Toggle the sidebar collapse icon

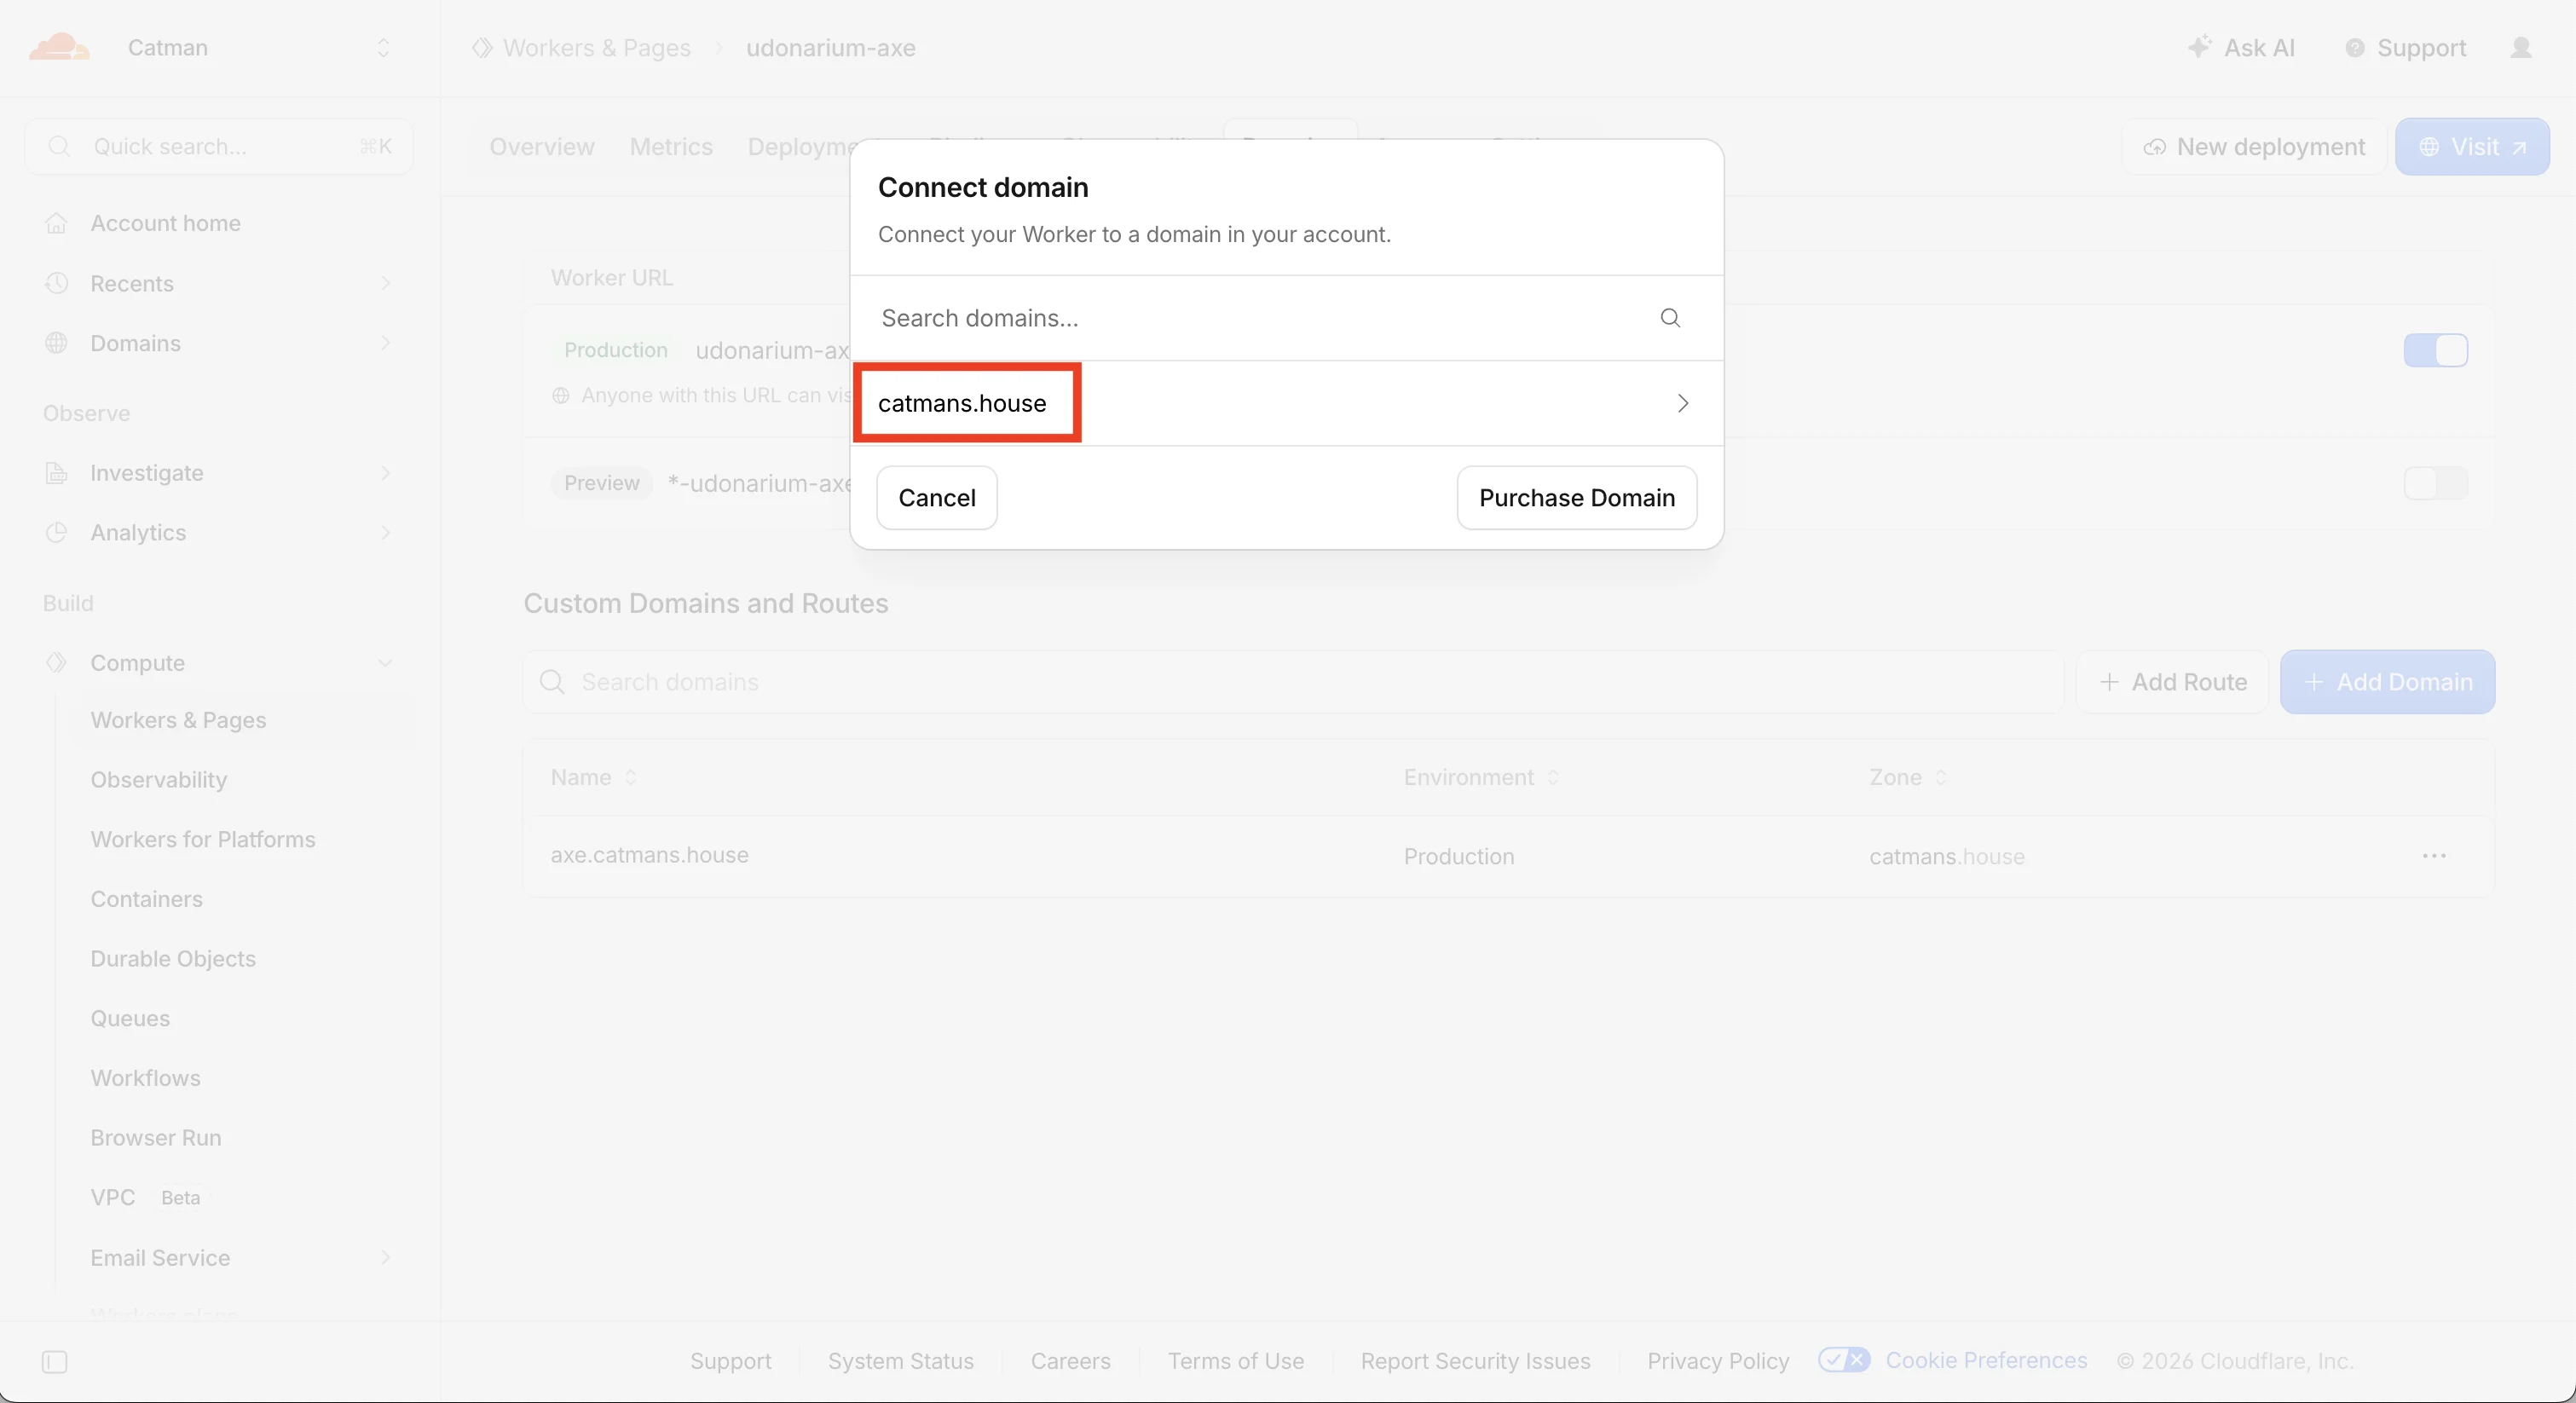[x=55, y=1362]
